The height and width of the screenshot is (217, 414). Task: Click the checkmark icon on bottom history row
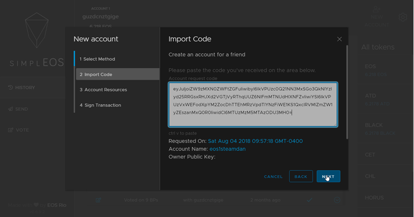tap(309, 200)
